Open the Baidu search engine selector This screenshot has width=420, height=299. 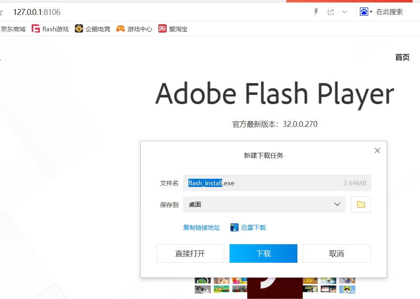(366, 12)
